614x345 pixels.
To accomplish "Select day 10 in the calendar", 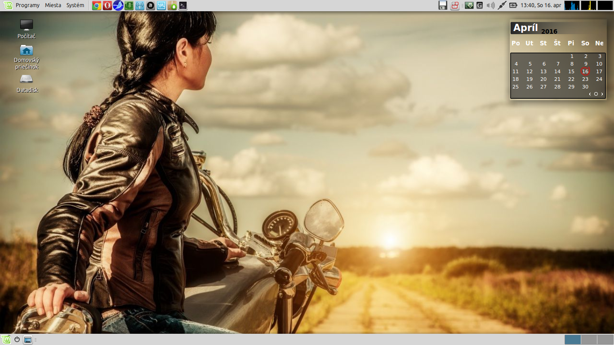I will (599, 64).
